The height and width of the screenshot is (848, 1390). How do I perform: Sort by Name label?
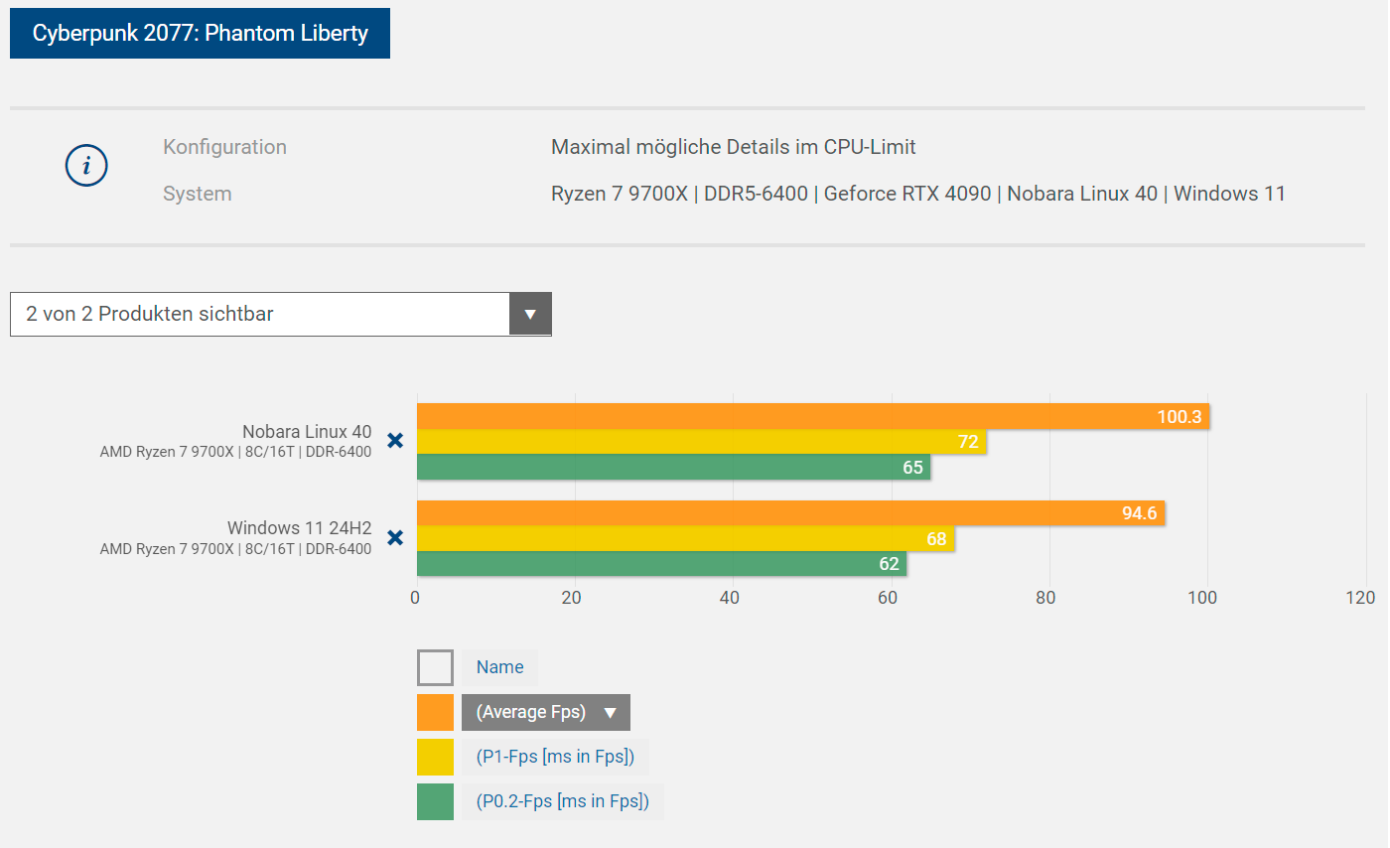pyautogui.click(x=499, y=667)
